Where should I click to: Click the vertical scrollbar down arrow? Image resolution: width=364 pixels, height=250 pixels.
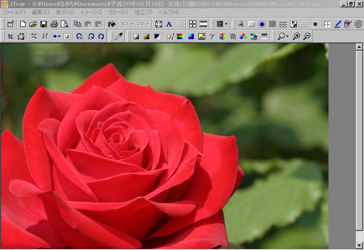click(x=359, y=245)
